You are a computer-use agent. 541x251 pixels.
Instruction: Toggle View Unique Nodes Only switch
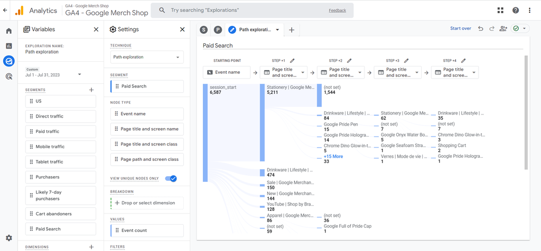171,179
